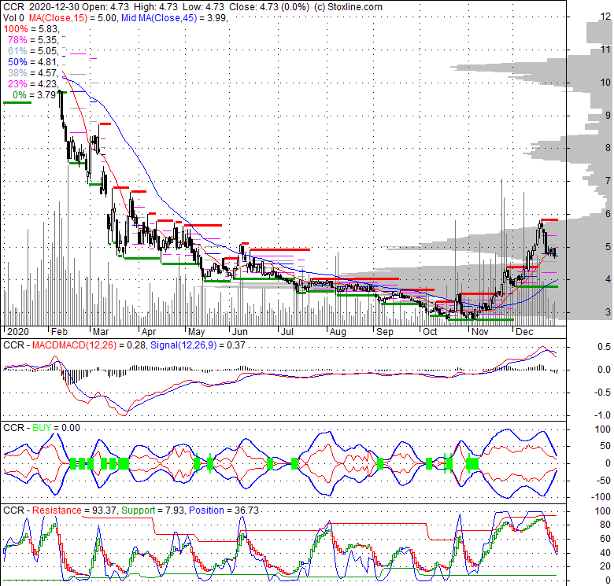Click the price axis value 4
This screenshot has width=614, height=586.
[x=608, y=279]
